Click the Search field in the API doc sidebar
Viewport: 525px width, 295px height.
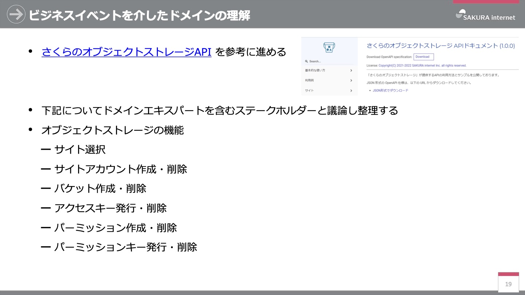tap(329, 61)
